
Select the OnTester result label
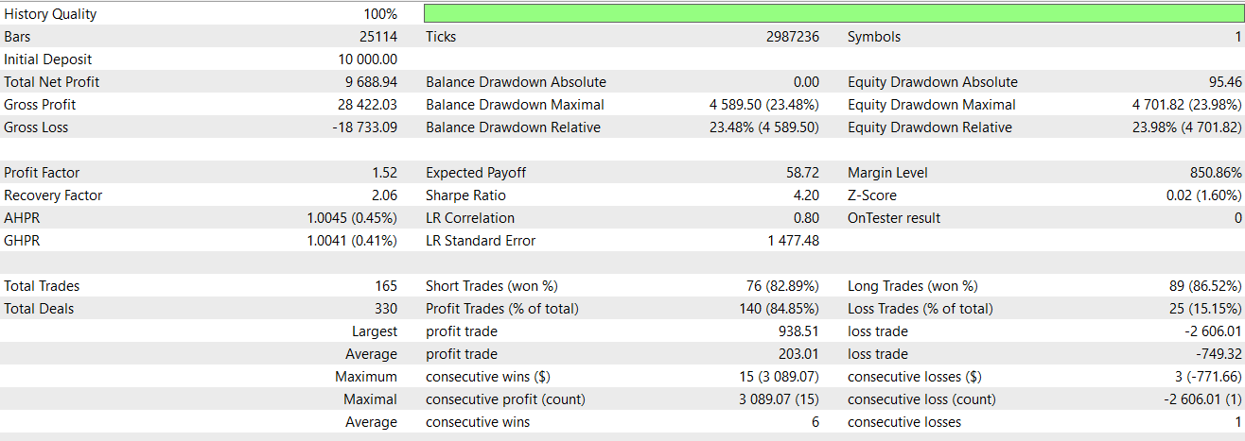pos(894,218)
